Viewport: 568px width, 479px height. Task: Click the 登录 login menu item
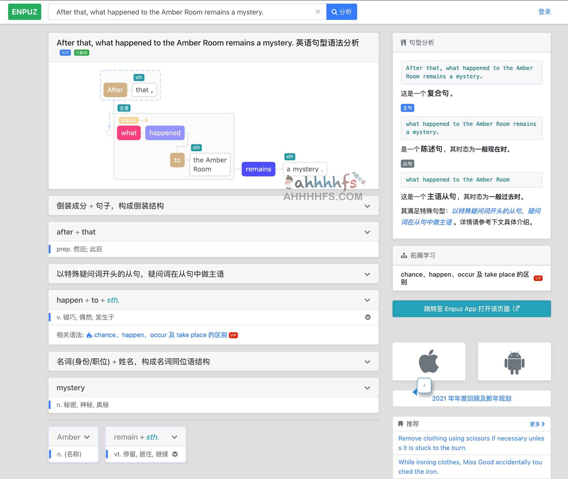545,11
